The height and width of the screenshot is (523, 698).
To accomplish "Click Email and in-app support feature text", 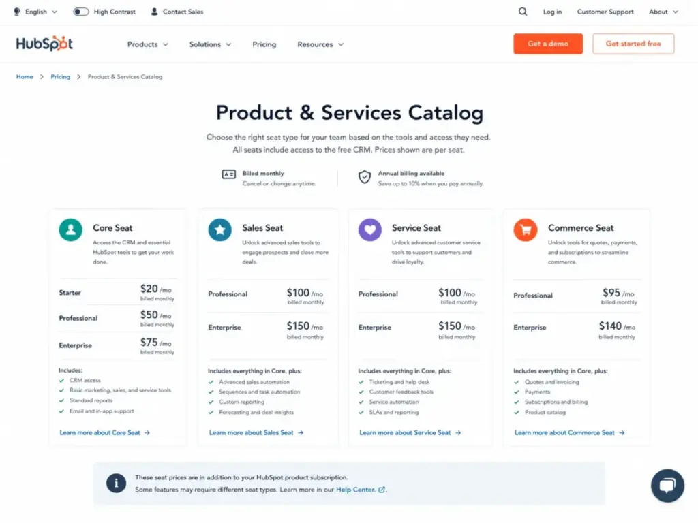I will (x=102, y=411).
